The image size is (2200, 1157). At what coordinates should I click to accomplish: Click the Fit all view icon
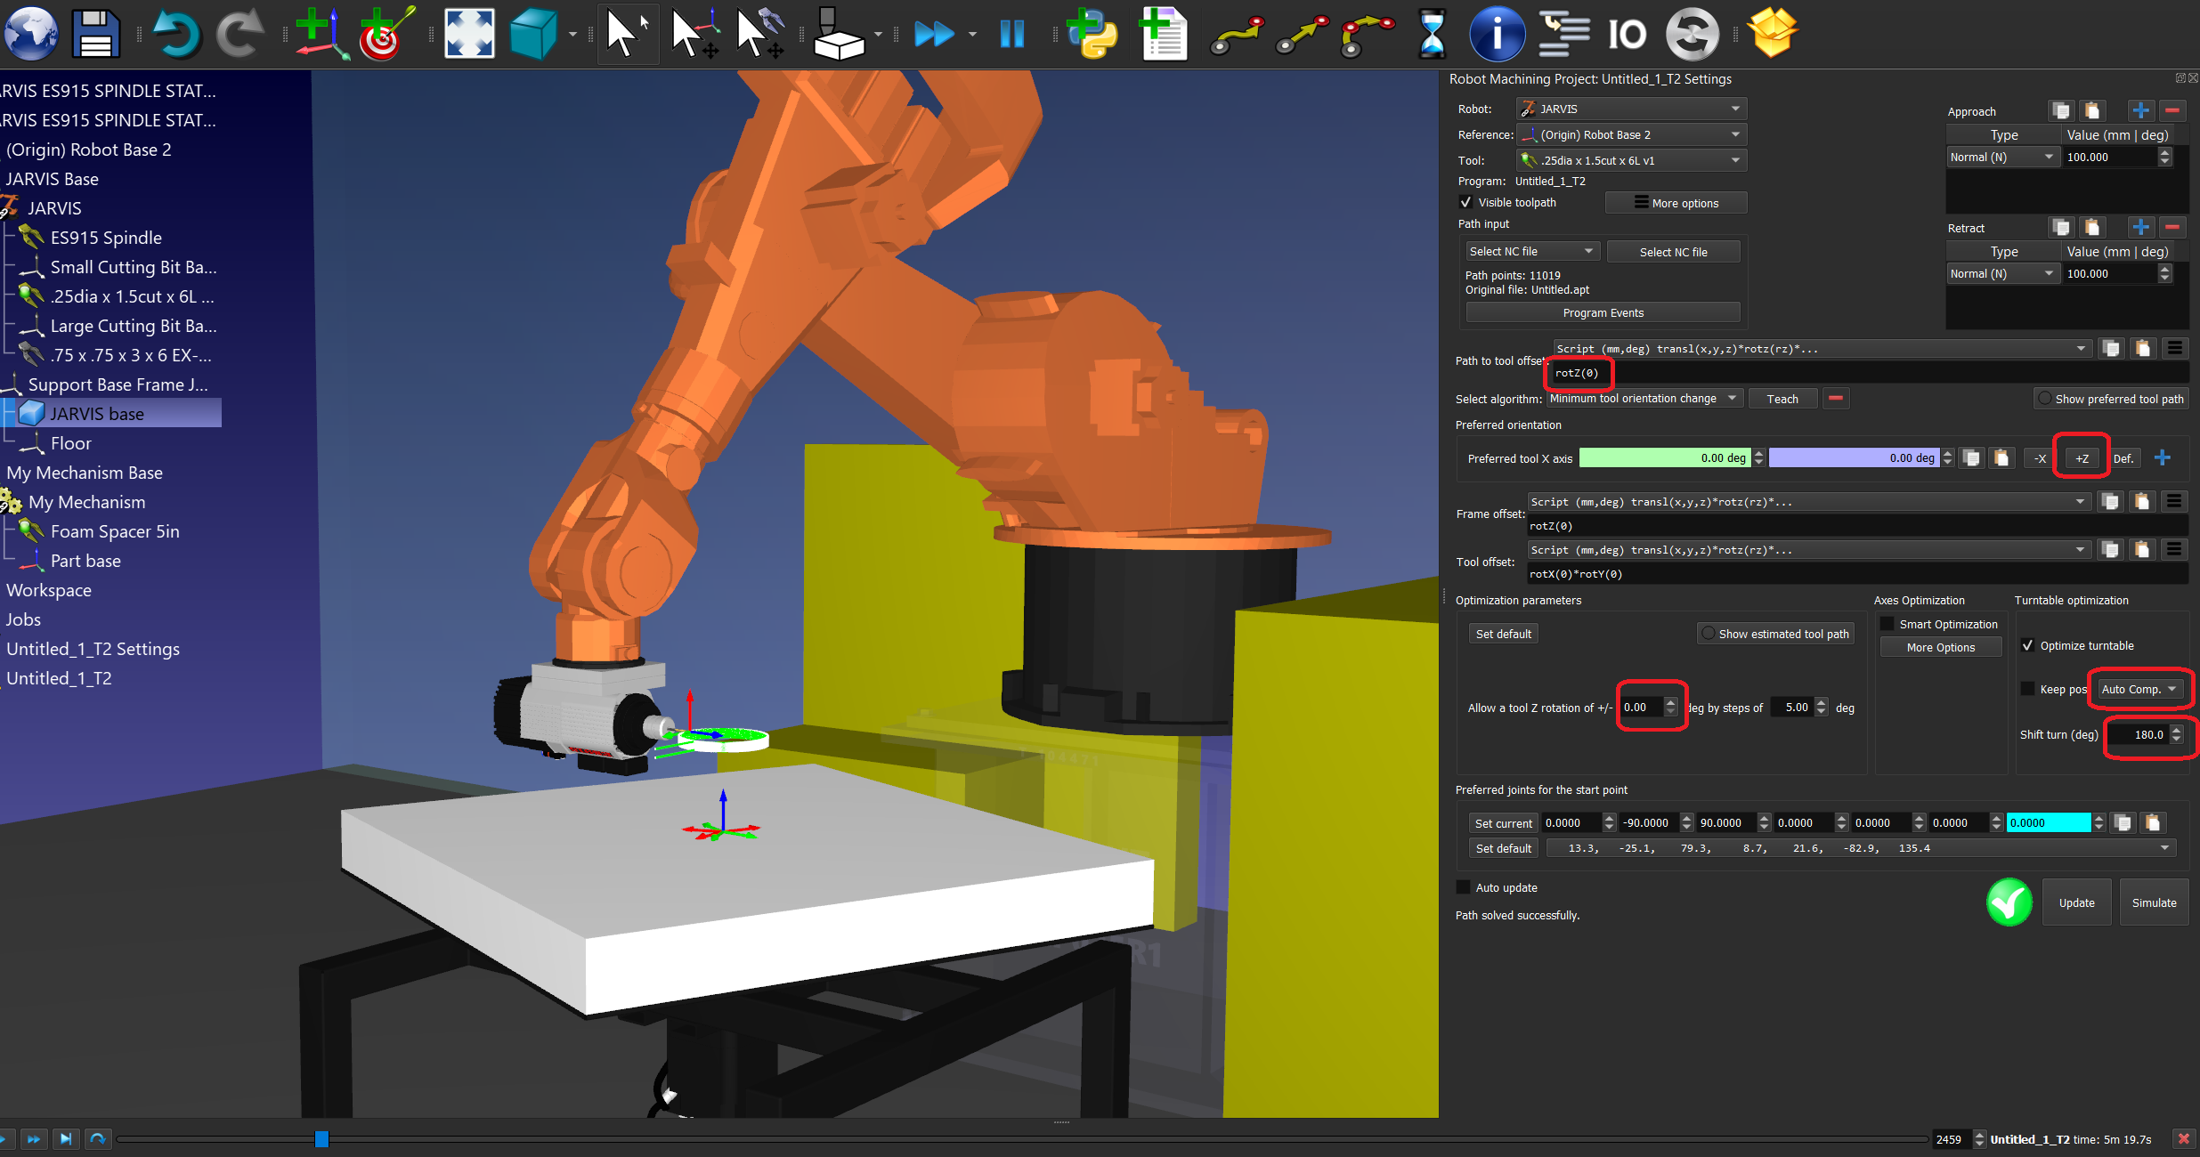pyautogui.click(x=469, y=35)
